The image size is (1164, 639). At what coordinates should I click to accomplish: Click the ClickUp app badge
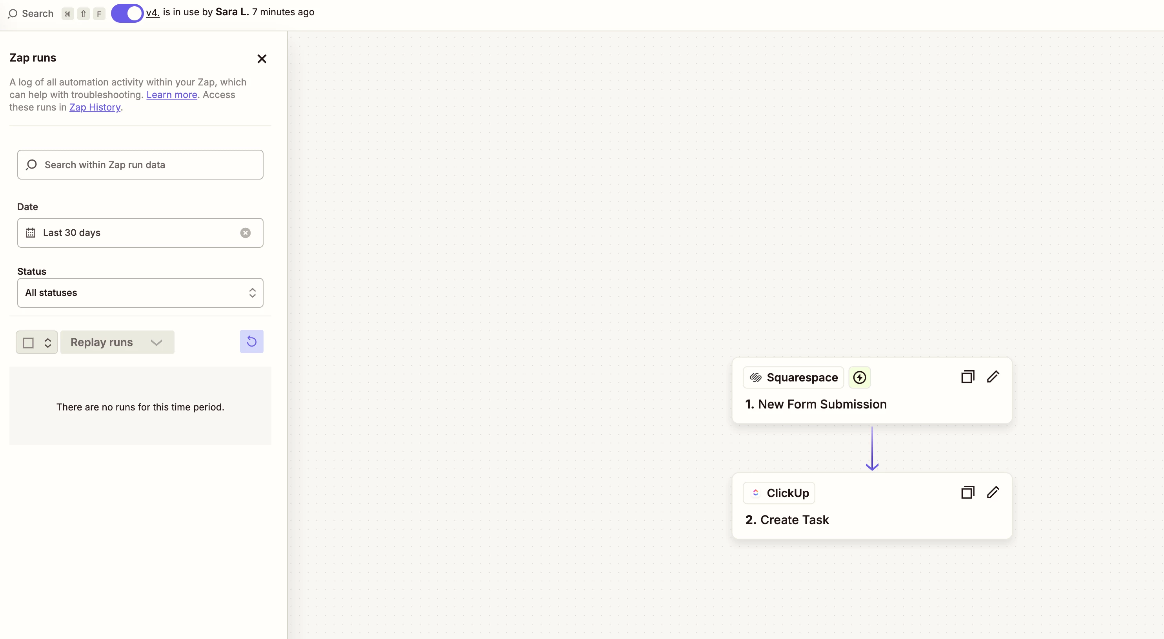pos(779,493)
